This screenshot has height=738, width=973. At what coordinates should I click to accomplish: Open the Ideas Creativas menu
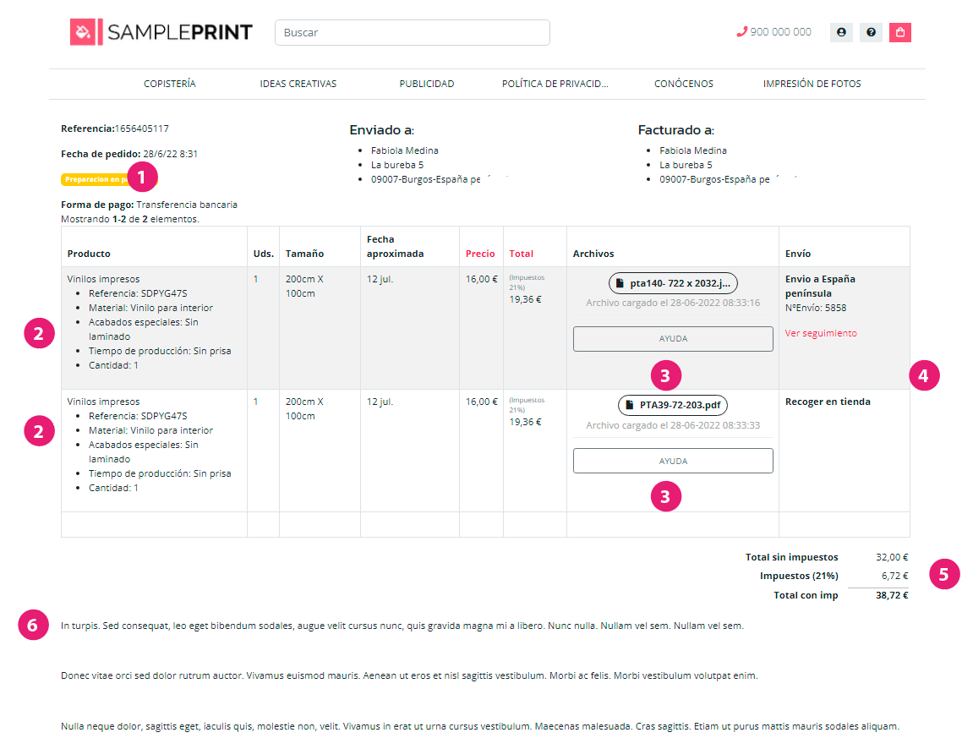298,84
